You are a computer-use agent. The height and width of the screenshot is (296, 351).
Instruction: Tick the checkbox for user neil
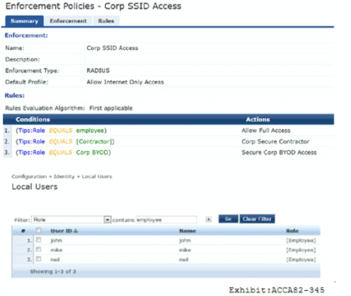coord(38,259)
